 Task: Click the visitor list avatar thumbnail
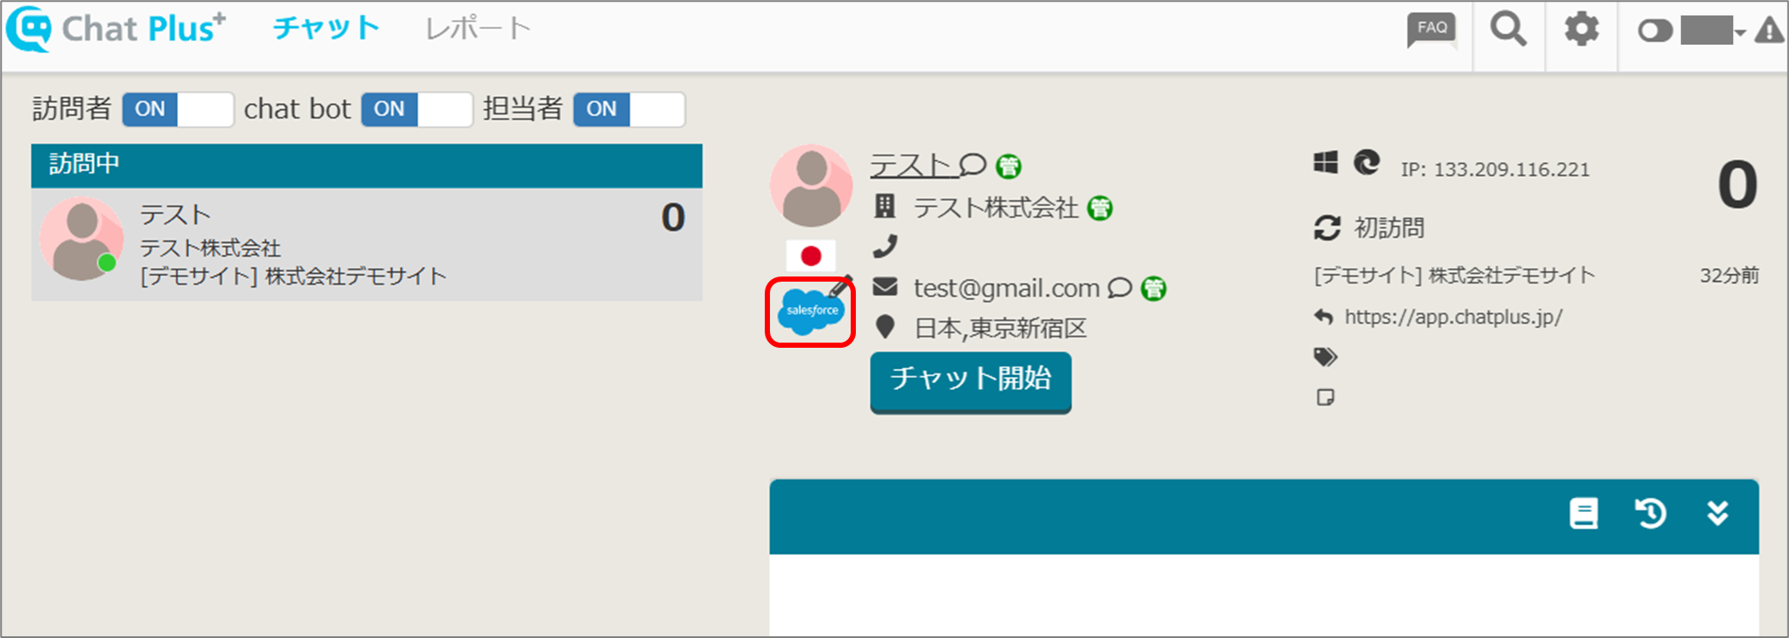[x=81, y=240]
